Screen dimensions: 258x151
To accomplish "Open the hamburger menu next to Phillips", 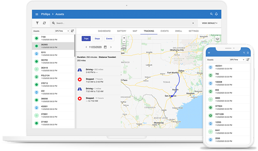I will click(37, 14).
